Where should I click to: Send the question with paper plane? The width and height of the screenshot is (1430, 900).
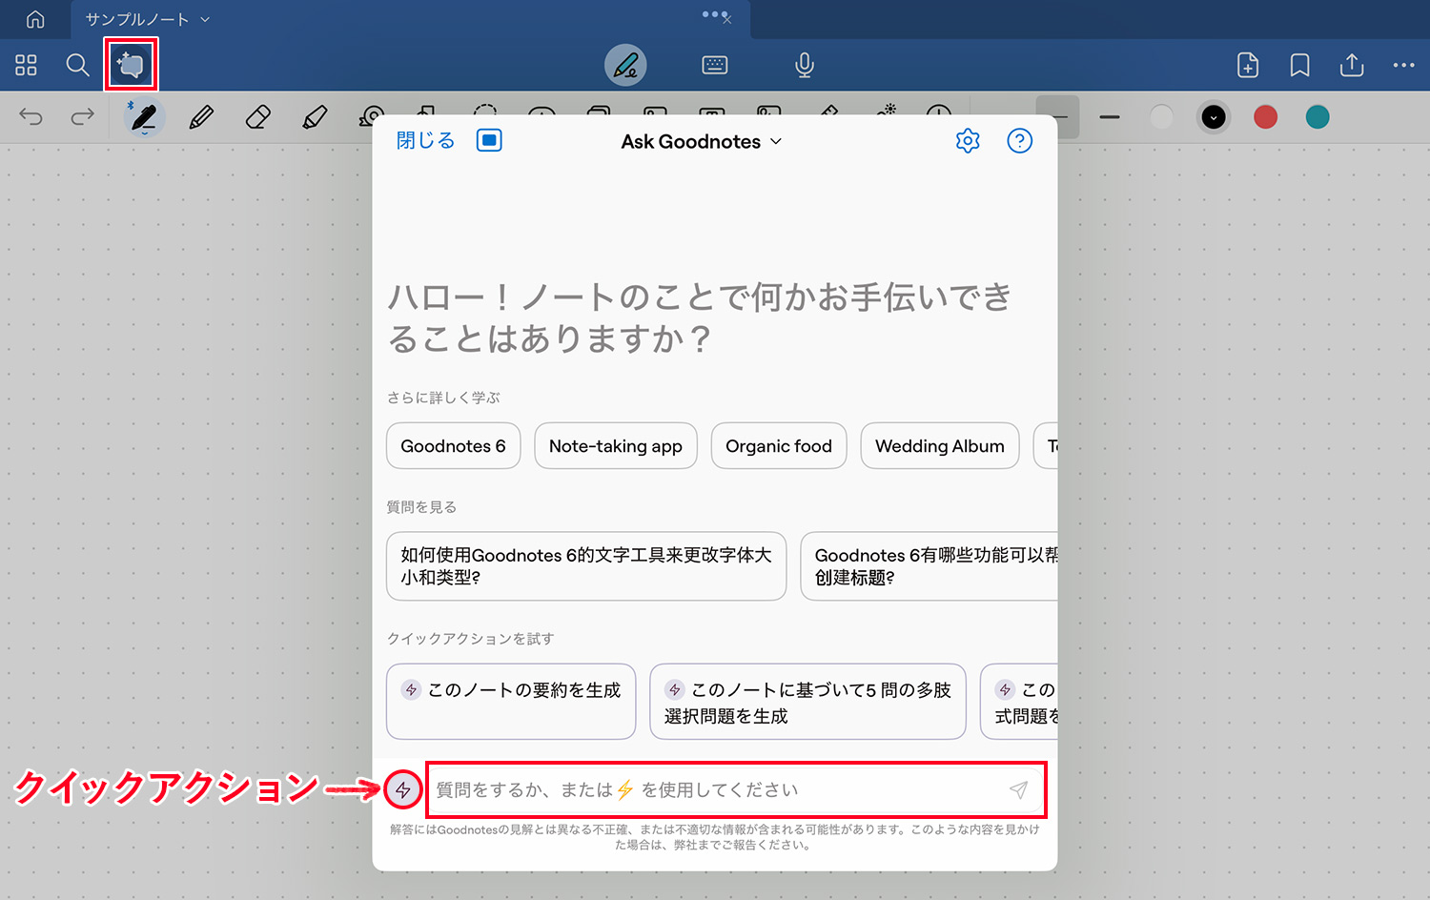(1018, 789)
